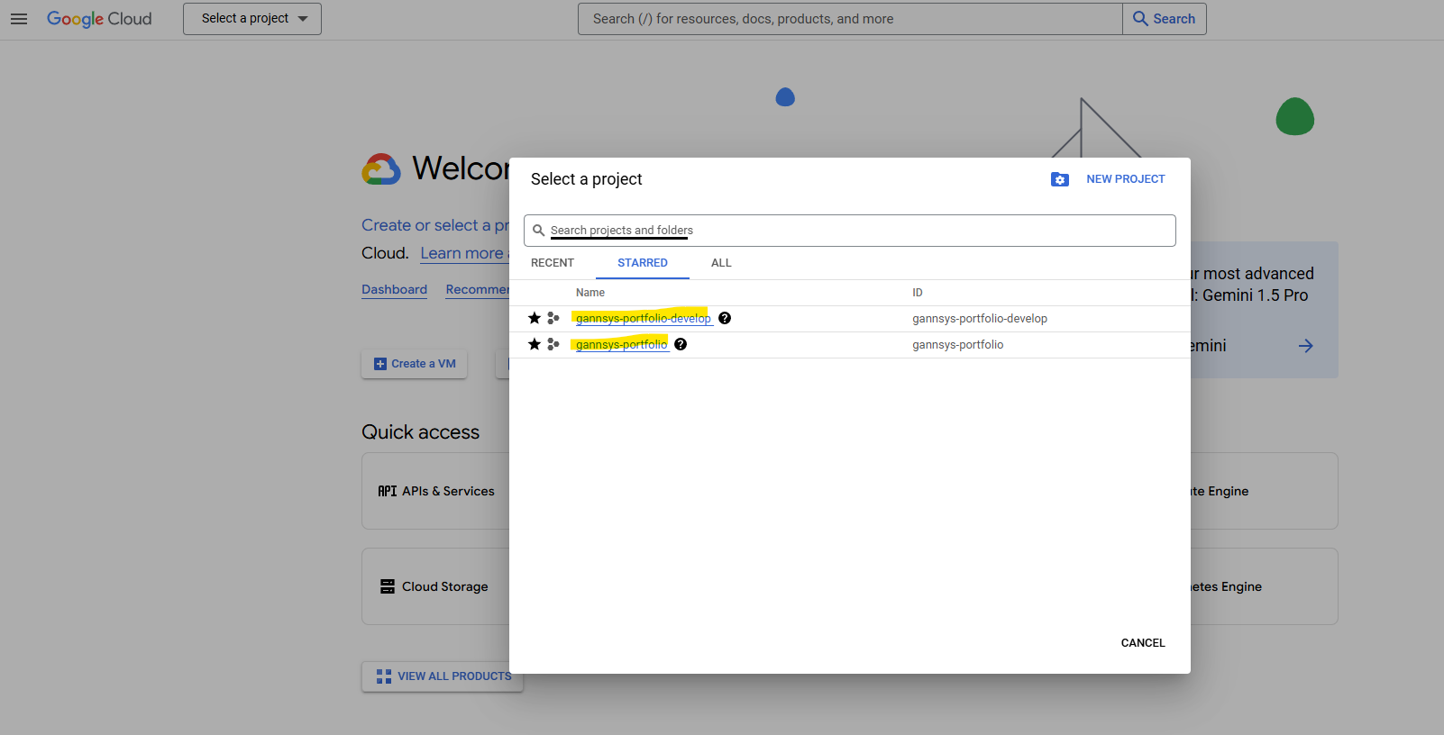Click the arrow on the Gemini card
The width and height of the screenshot is (1444, 735).
click(1305, 346)
